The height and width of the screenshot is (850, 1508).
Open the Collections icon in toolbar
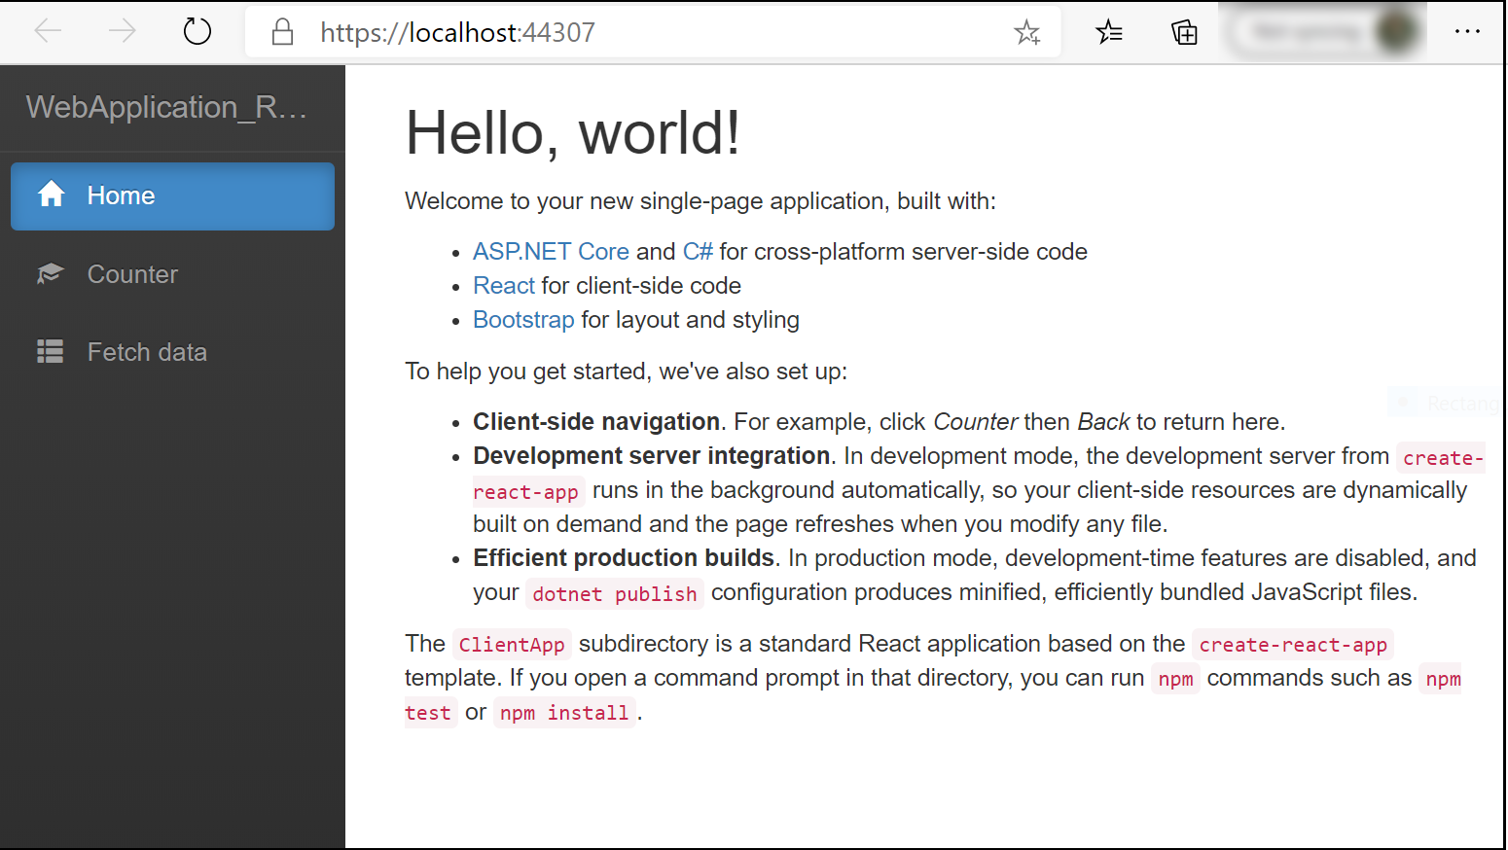point(1184,32)
